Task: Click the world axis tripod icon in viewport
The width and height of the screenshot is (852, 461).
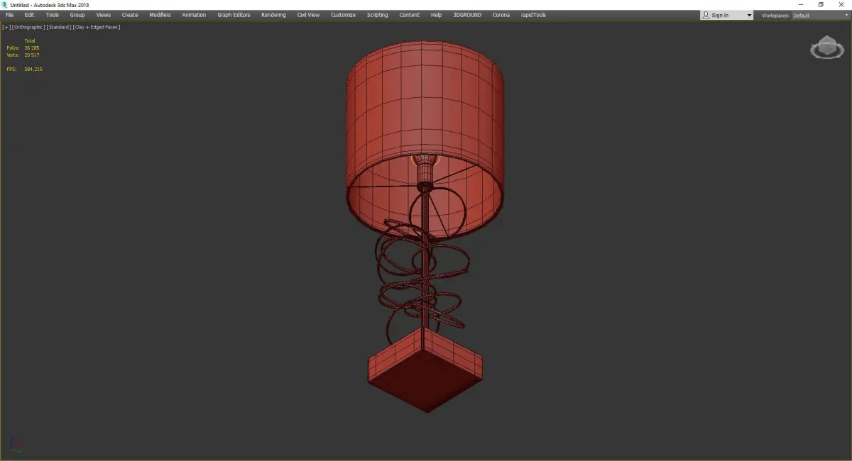Action: click(16, 445)
